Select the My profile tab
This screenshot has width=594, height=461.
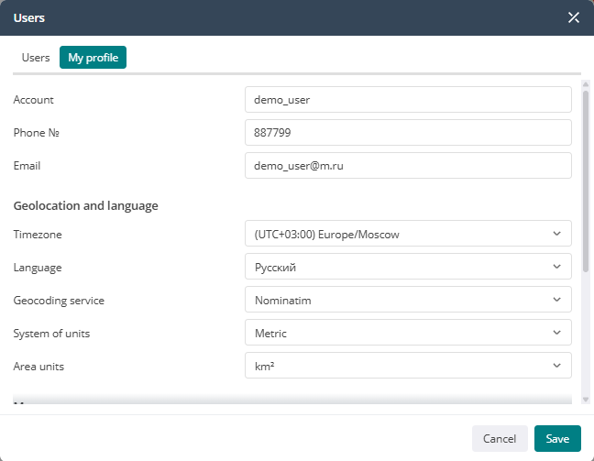93,58
